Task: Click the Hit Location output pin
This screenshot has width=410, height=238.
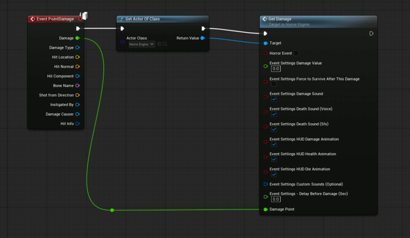Action: click(x=77, y=57)
